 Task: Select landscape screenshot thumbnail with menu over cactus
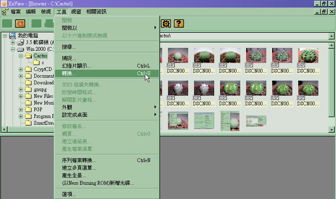click(178, 120)
